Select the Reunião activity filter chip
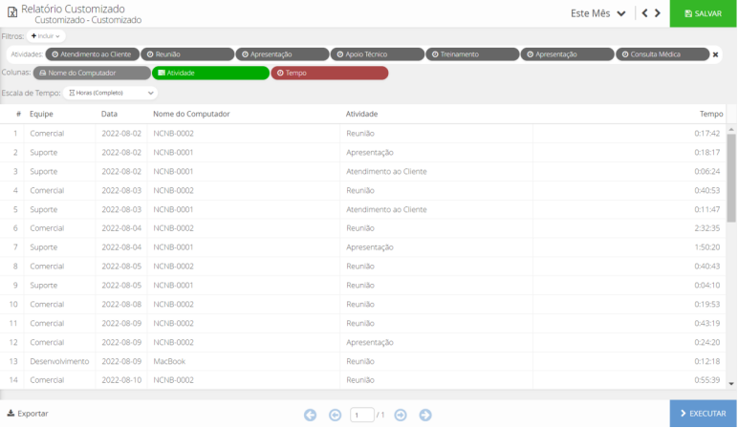 [x=187, y=54]
